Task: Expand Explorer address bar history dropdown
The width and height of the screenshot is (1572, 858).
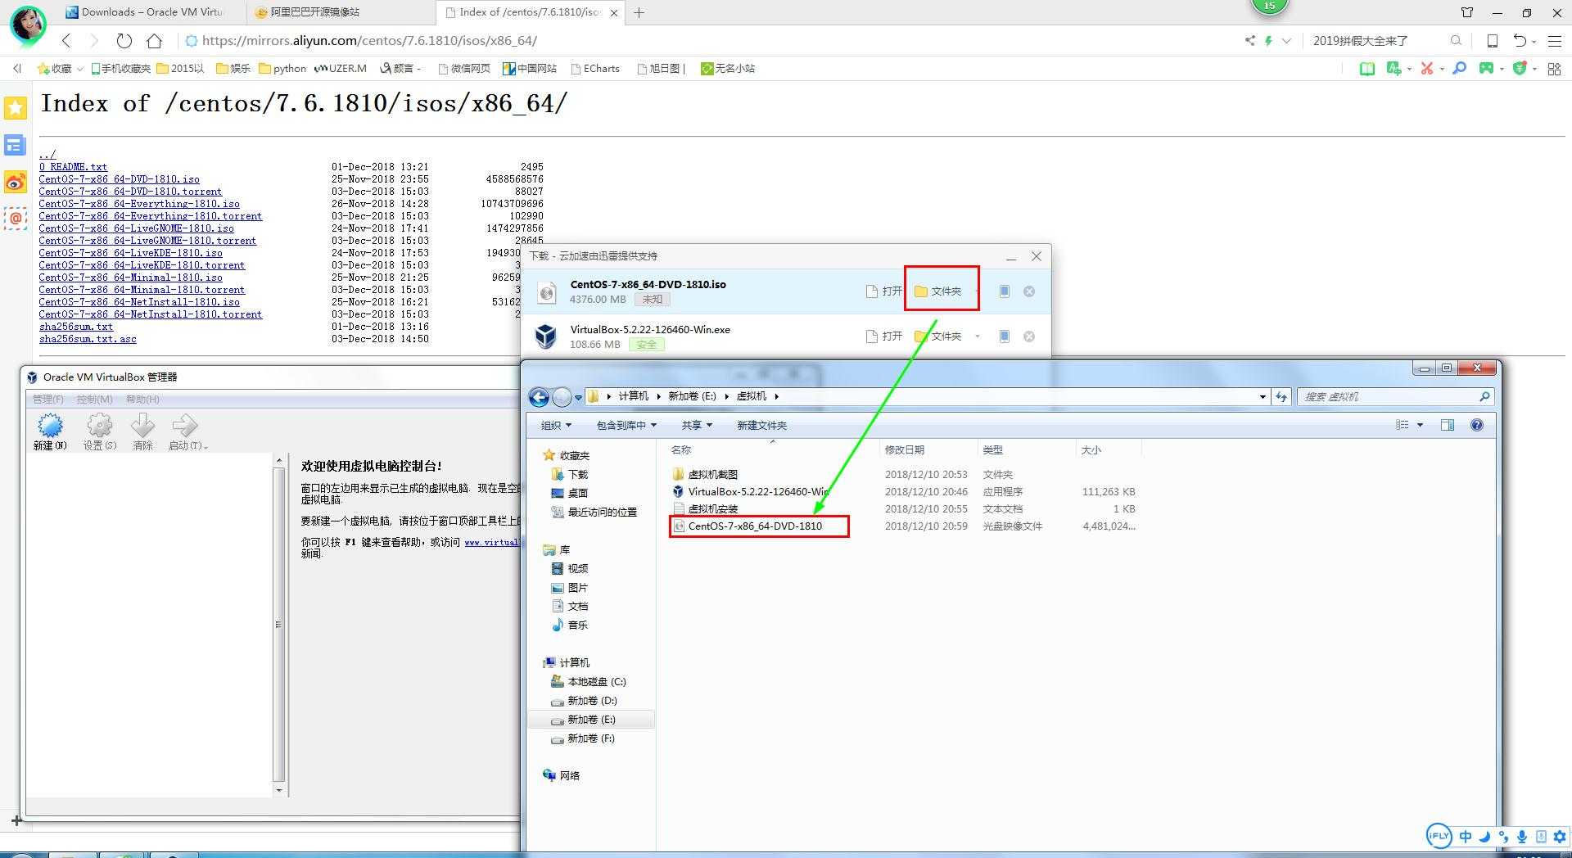Action: (x=1263, y=397)
